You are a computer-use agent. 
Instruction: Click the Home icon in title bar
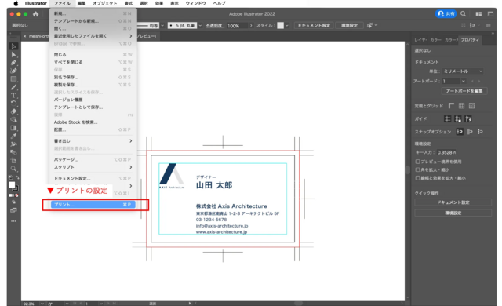click(x=35, y=14)
